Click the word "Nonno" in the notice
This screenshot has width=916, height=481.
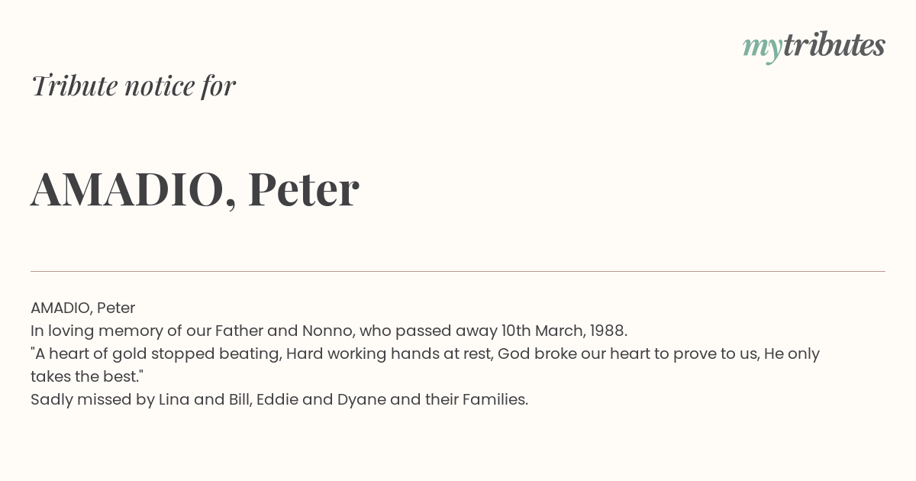(x=326, y=331)
